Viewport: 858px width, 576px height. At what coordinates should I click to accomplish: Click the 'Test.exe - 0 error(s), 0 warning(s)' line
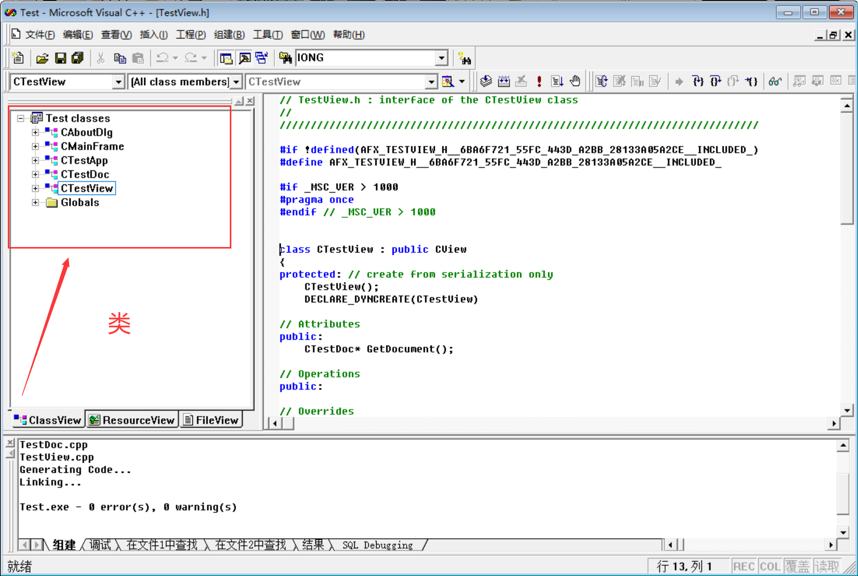tap(128, 507)
